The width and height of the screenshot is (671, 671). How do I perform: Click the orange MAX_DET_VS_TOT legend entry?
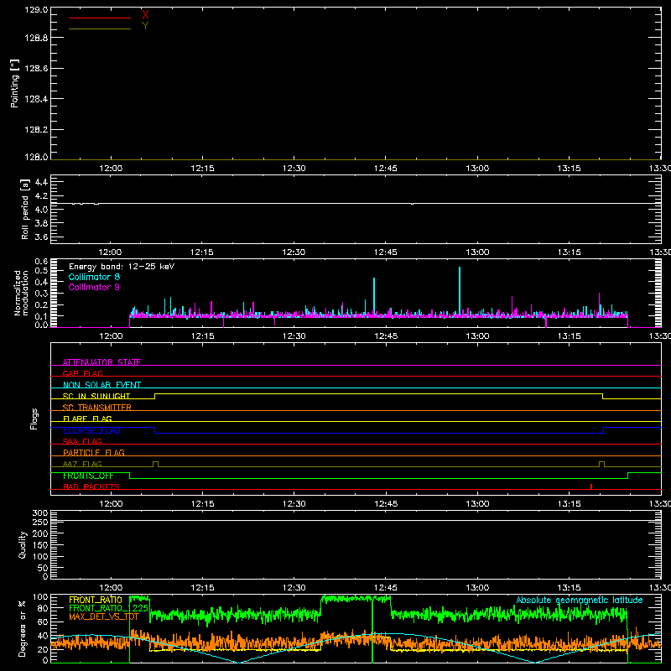104,616
